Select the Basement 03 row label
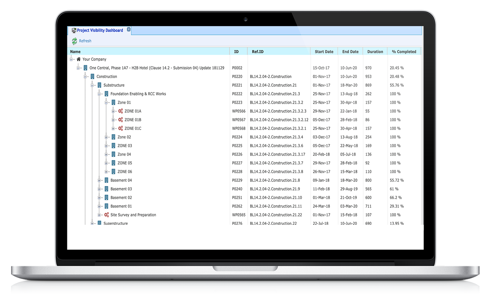 (x=121, y=189)
